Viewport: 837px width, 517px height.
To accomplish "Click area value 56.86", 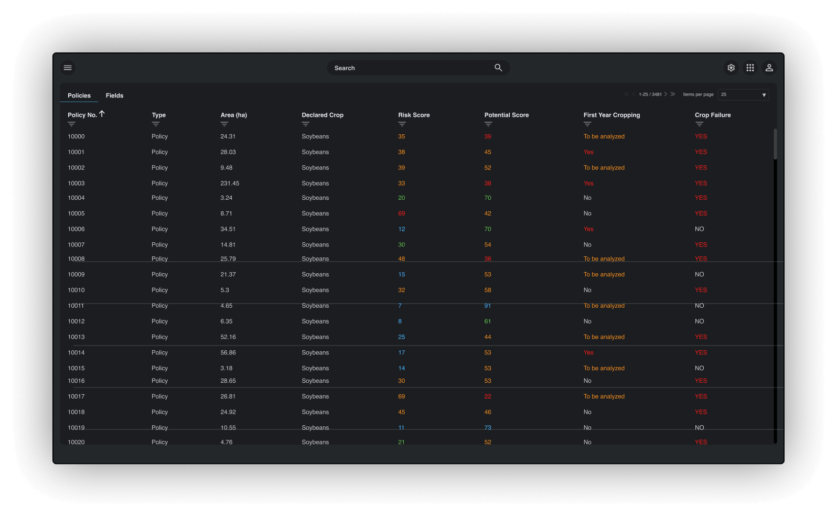I will (228, 353).
